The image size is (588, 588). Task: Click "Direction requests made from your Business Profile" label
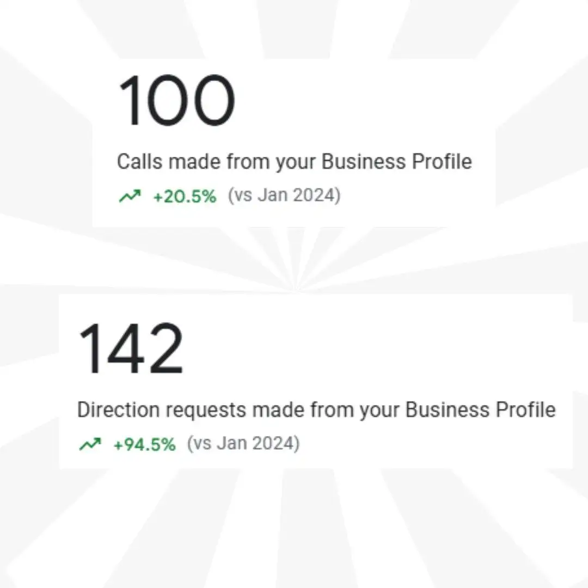tap(316, 410)
